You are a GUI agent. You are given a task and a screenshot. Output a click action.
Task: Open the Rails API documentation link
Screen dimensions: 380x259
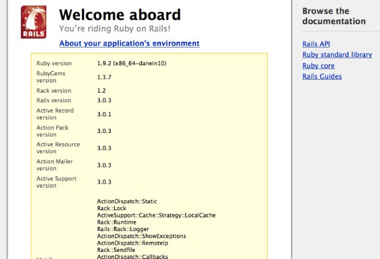[316, 44]
